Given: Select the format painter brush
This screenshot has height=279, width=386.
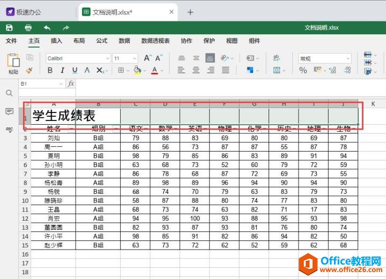Looking at the screenshot, I should pyautogui.click(x=29, y=71).
